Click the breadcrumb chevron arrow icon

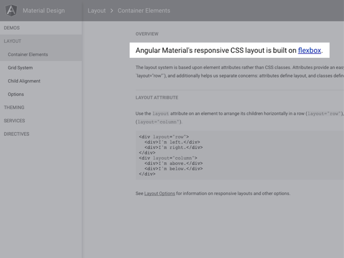tap(112, 11)
